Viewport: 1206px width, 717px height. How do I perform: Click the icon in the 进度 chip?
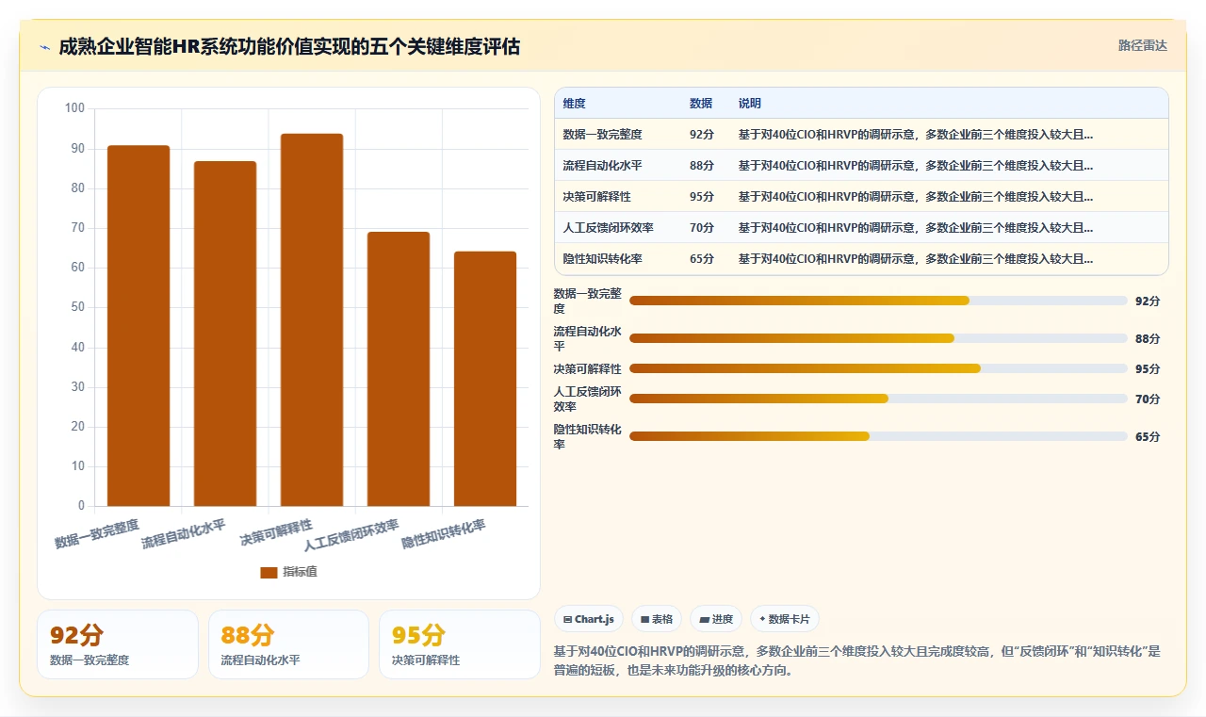coord(704,620)
